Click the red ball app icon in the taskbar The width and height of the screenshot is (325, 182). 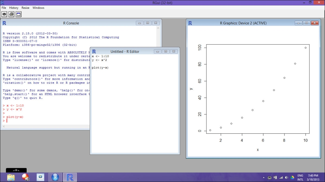[x=25, y=177]
